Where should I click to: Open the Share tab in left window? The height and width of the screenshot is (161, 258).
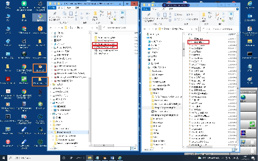[x=69, y=8]
